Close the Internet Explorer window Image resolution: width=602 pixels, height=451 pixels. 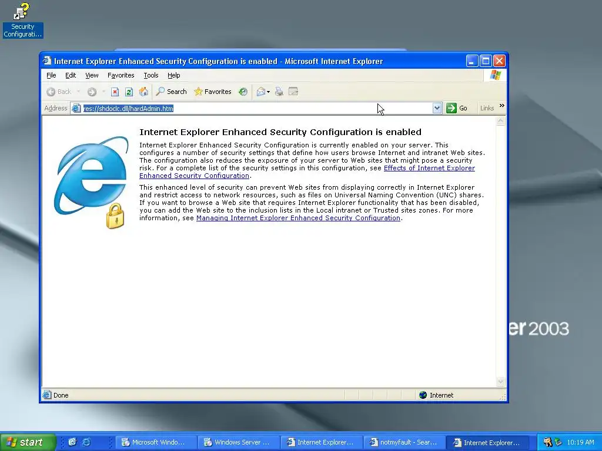499,61
